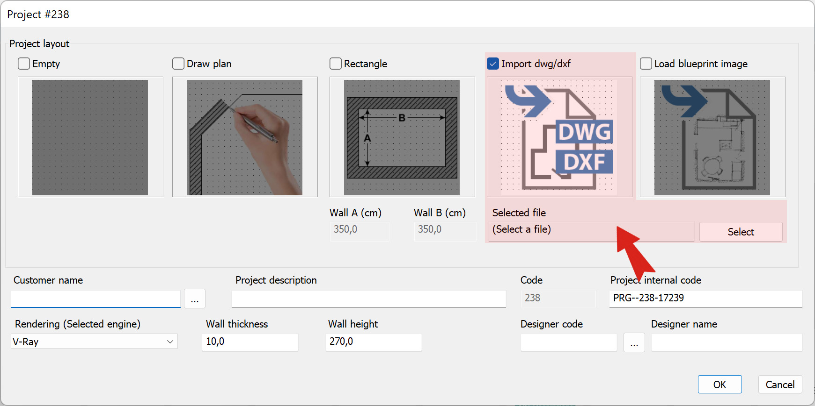Tick the Draw plan checkbox
815x406 pixels.
[178, 64]
